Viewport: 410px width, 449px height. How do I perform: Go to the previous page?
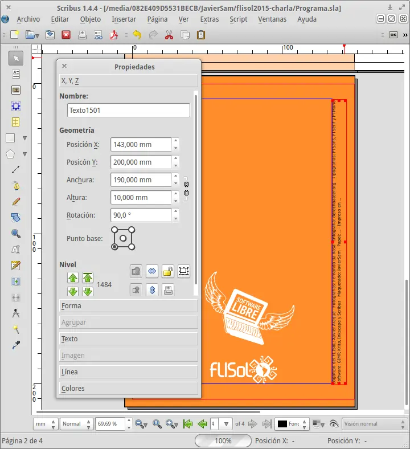tap(202, 423)
